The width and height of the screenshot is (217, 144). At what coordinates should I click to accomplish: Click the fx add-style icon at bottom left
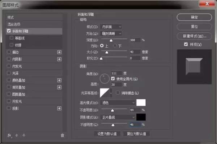point(9,135)
